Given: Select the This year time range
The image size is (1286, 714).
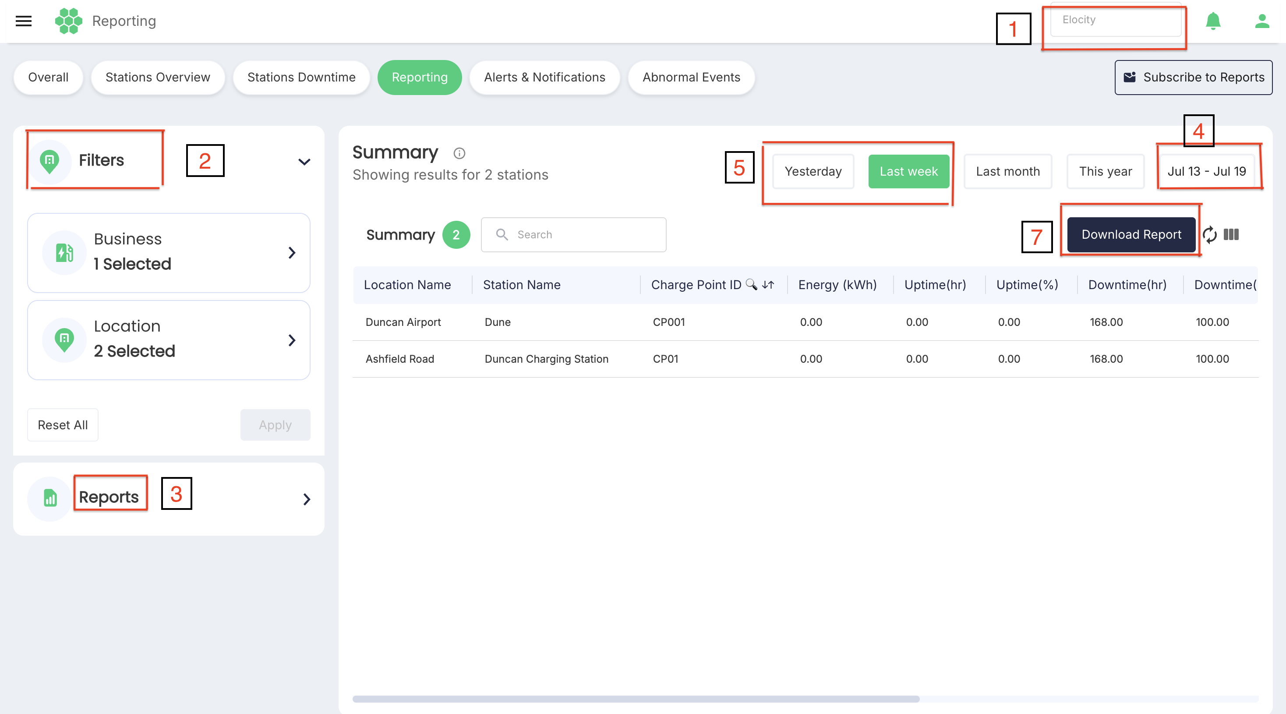Looking at the screenshot, I should (x=1105, y=171).
